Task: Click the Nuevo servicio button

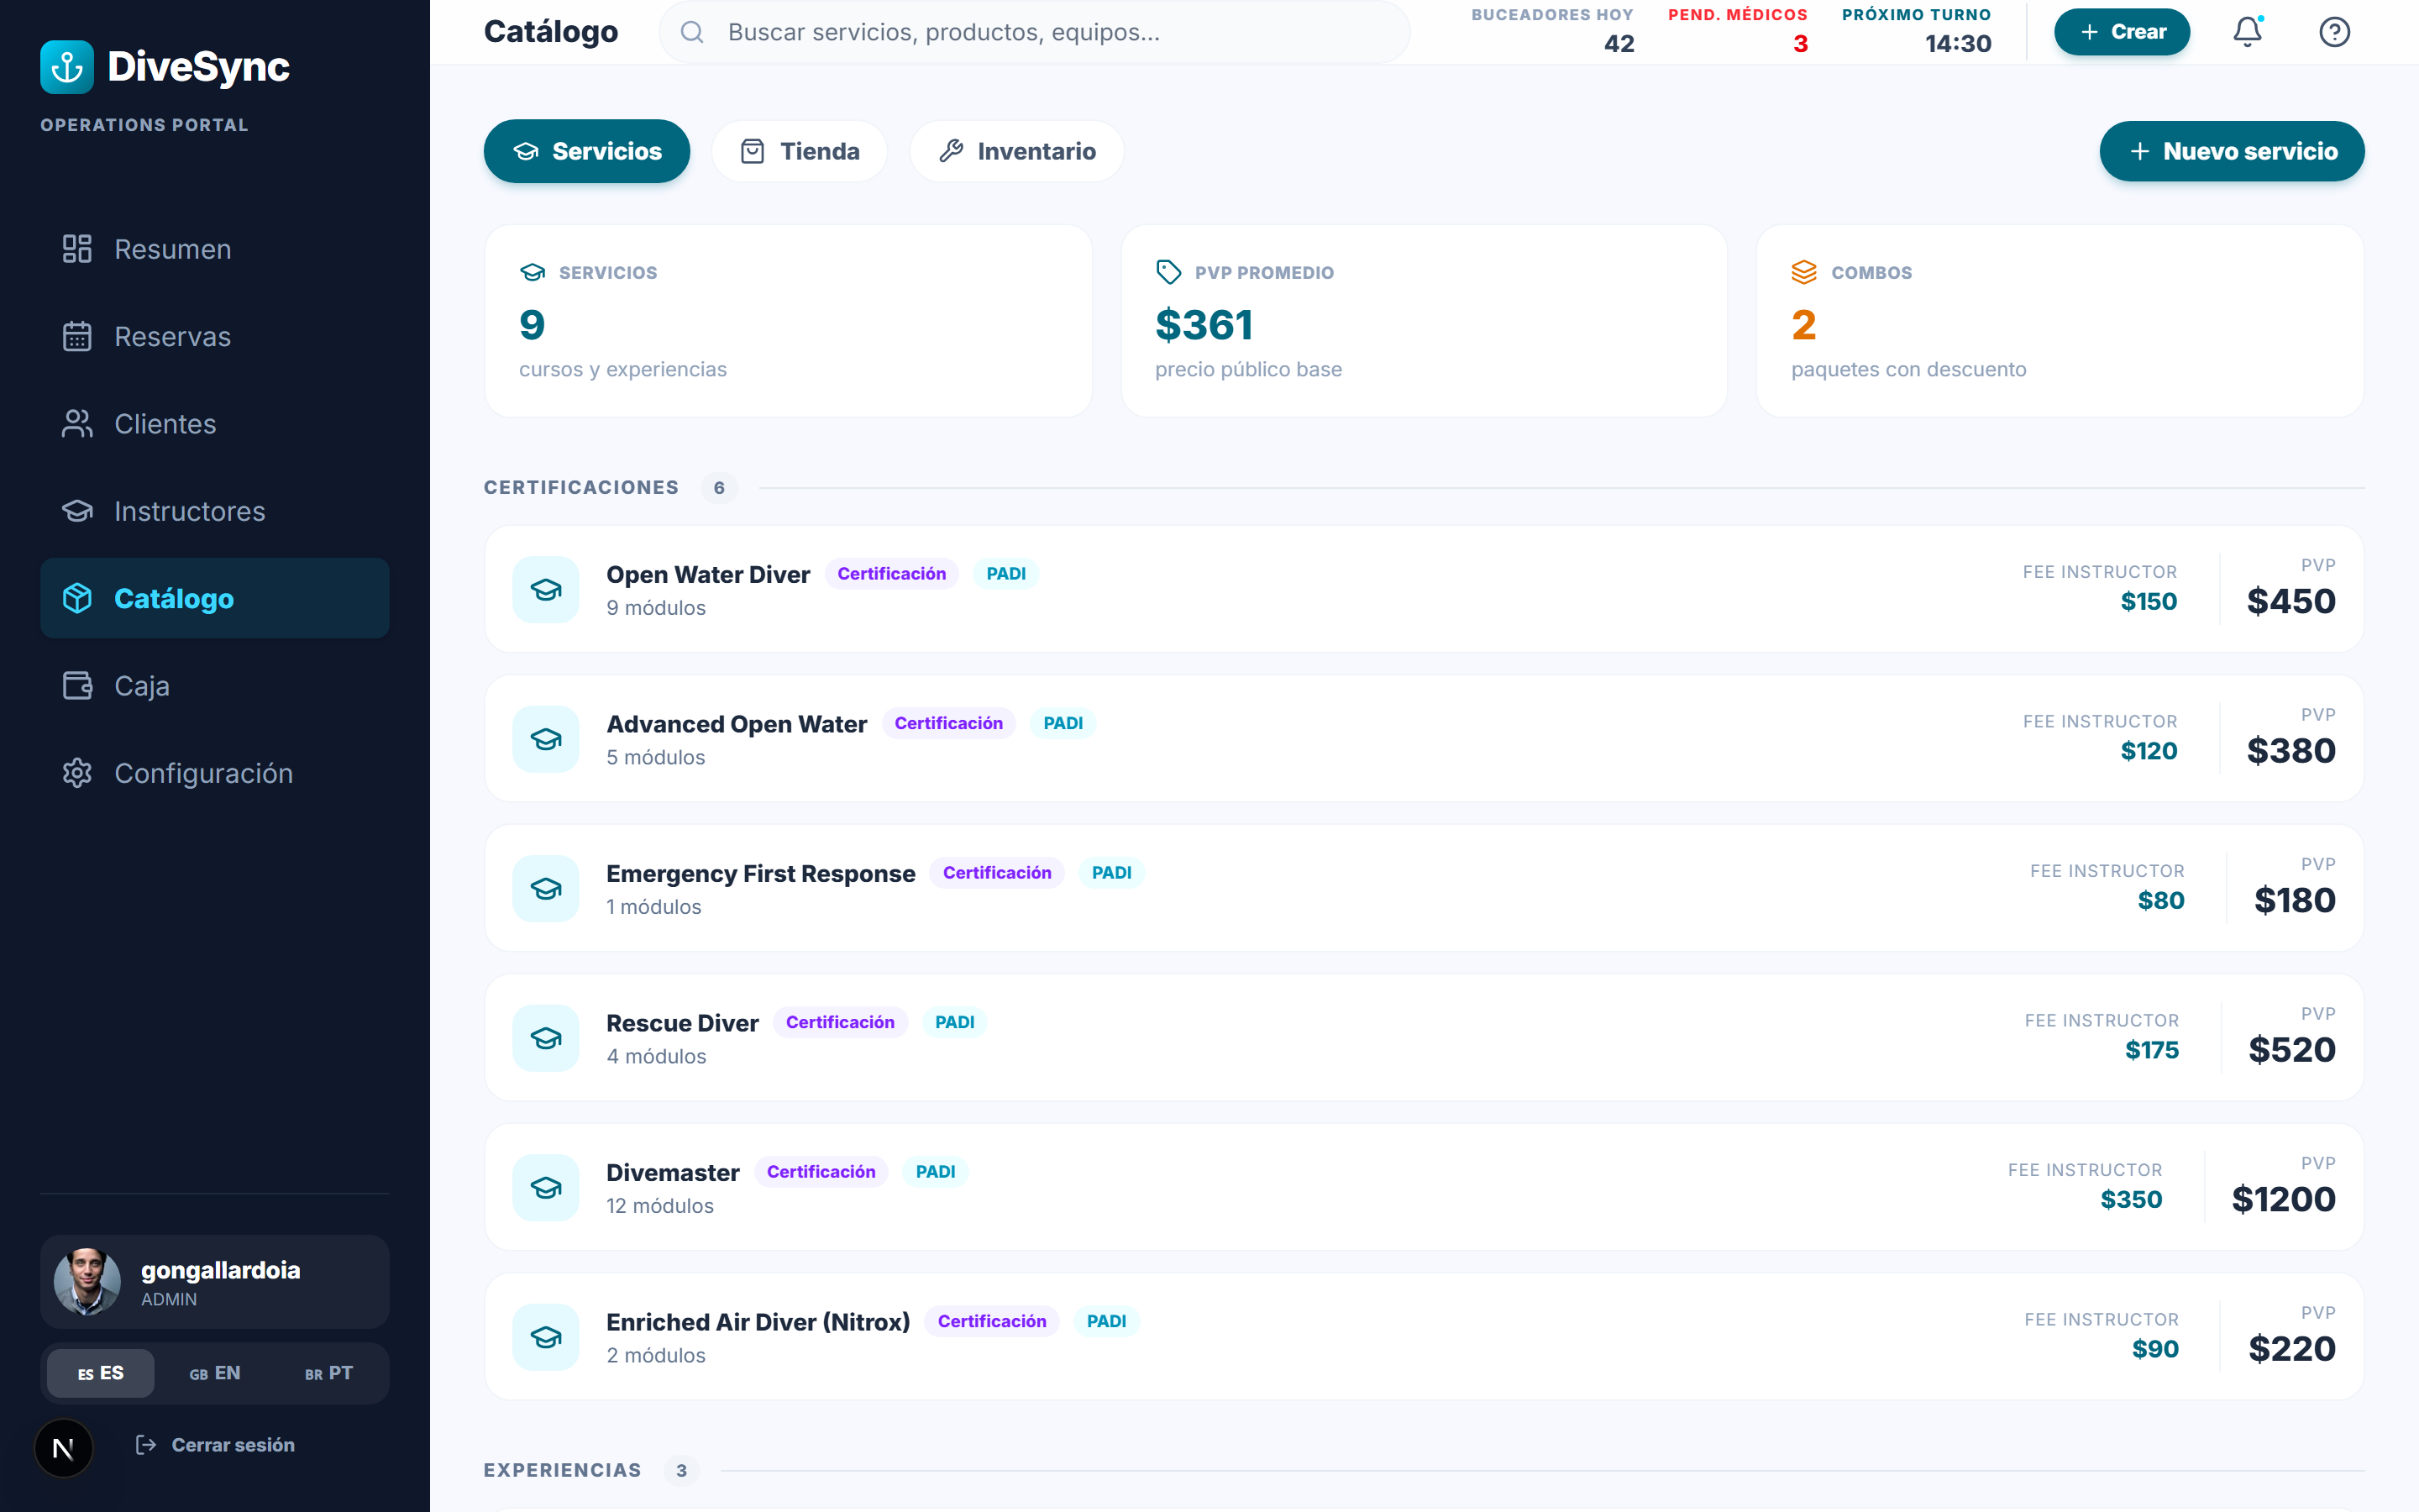Action: coord(2231,151)
